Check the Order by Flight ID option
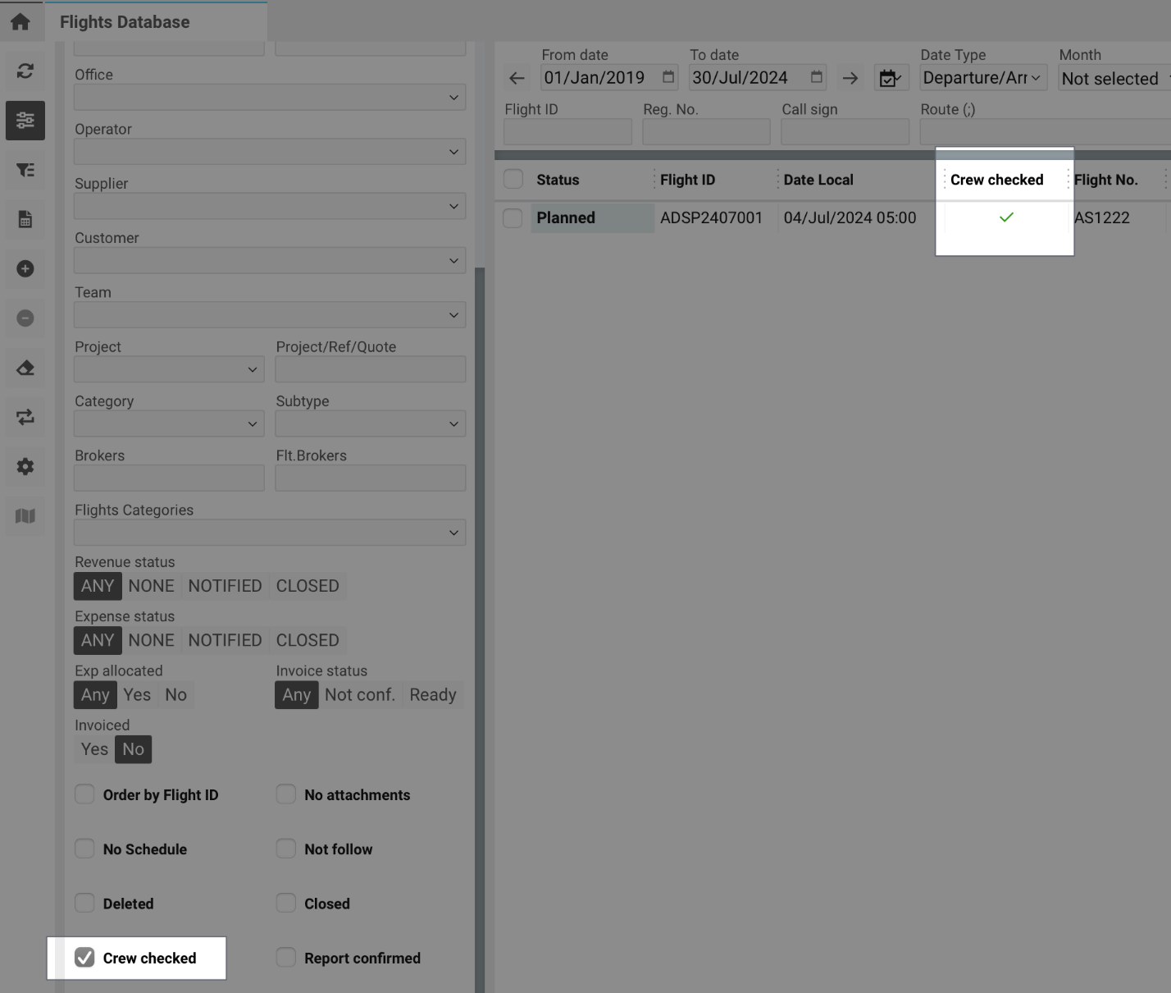1171x993 pixels. [84, 794]
